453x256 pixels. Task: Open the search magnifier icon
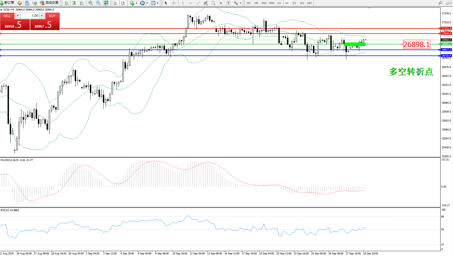(440, 3)
